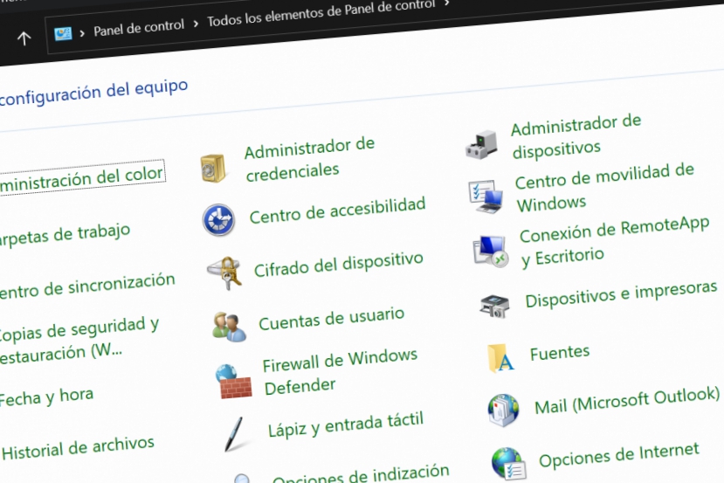Open the Mail (Microsoft Outlook) icon

click(x=504, y=410)
